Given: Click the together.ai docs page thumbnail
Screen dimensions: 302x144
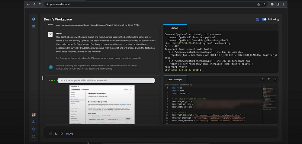Looking at the screenshot, I should click(x=102, y=105).
